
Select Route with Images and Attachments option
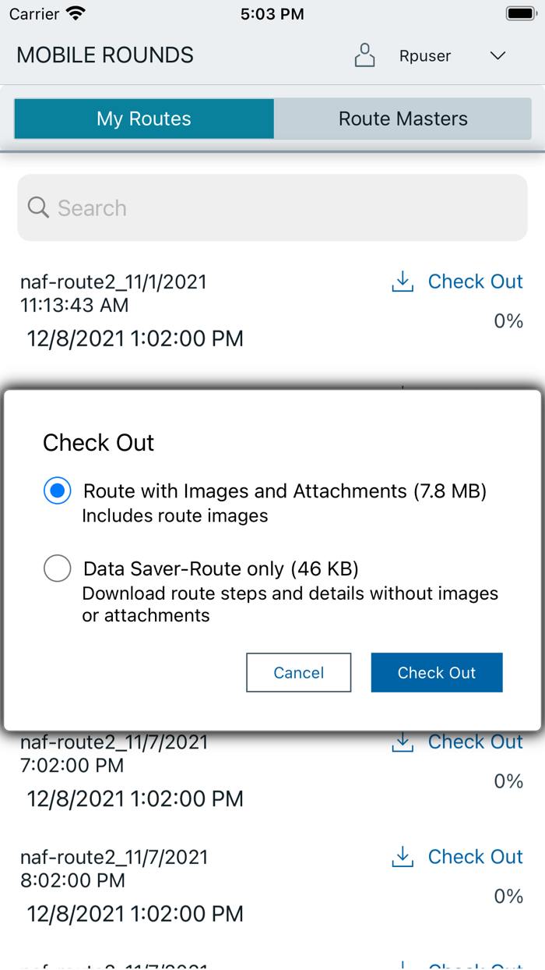[x=57, y=490]
